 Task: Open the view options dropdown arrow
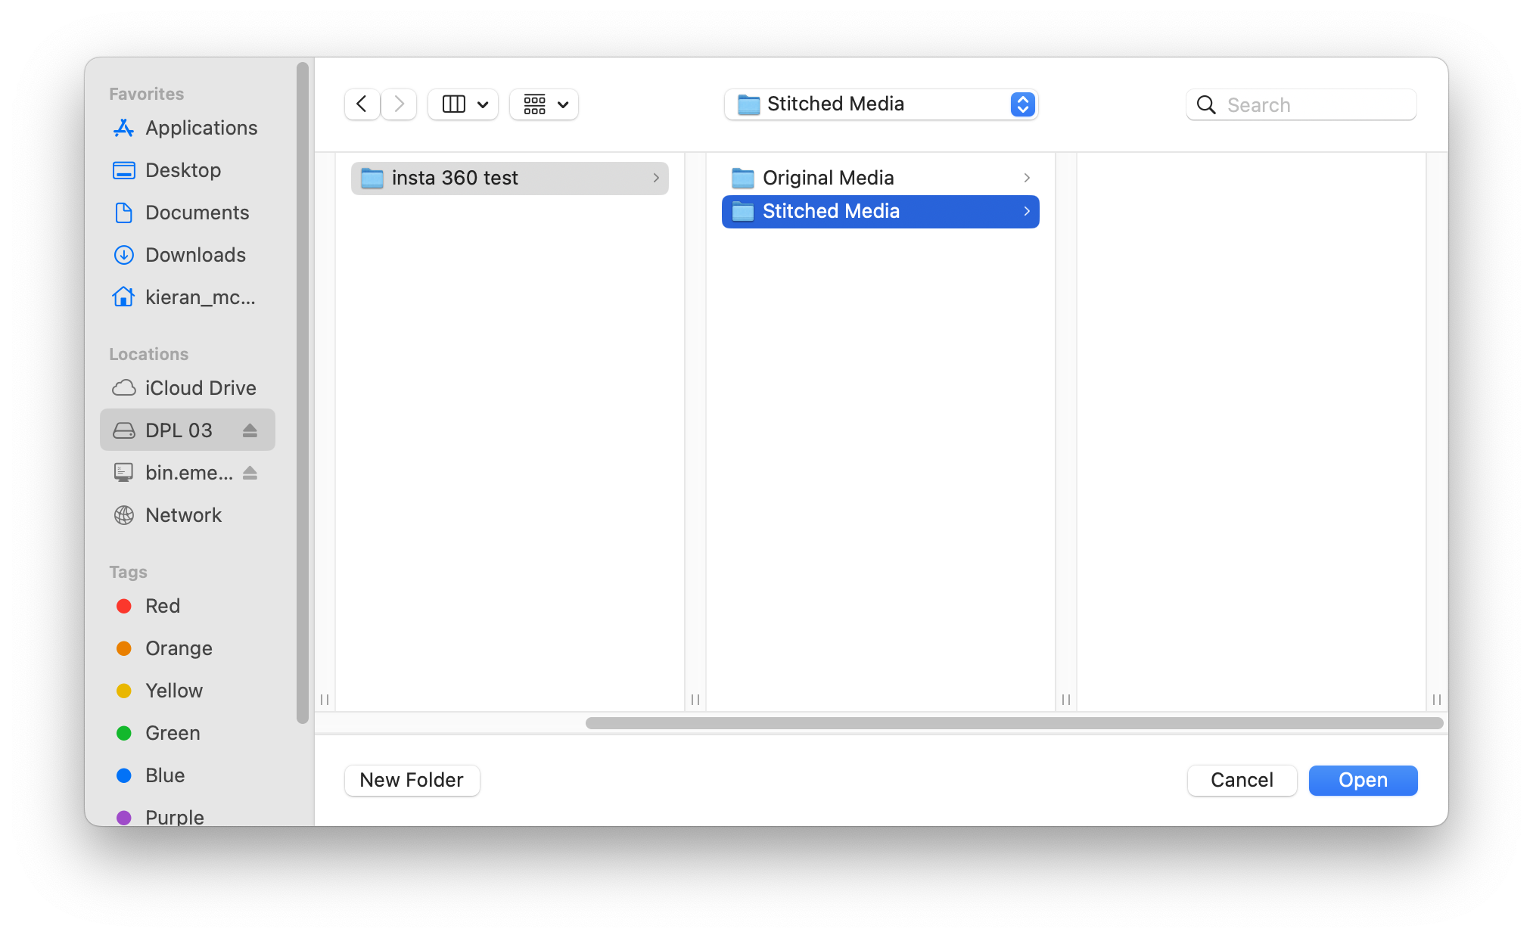(x=483, y=104)
